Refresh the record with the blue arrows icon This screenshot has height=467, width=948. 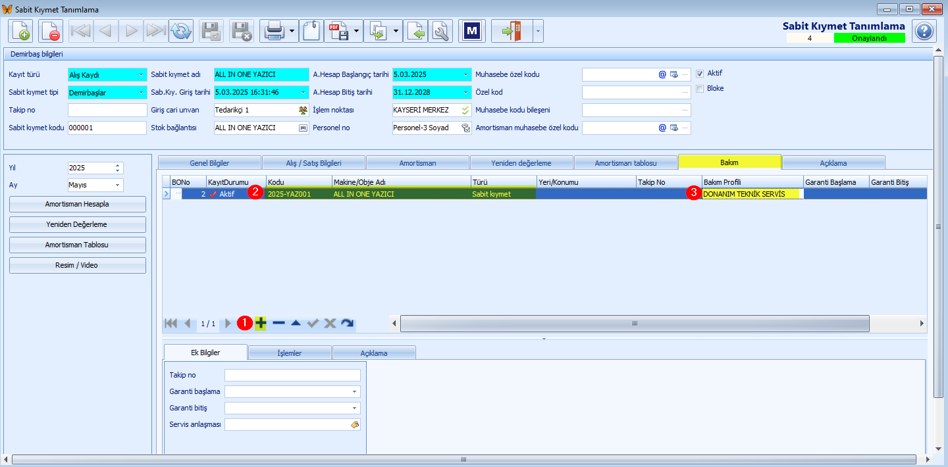[181, 31]
